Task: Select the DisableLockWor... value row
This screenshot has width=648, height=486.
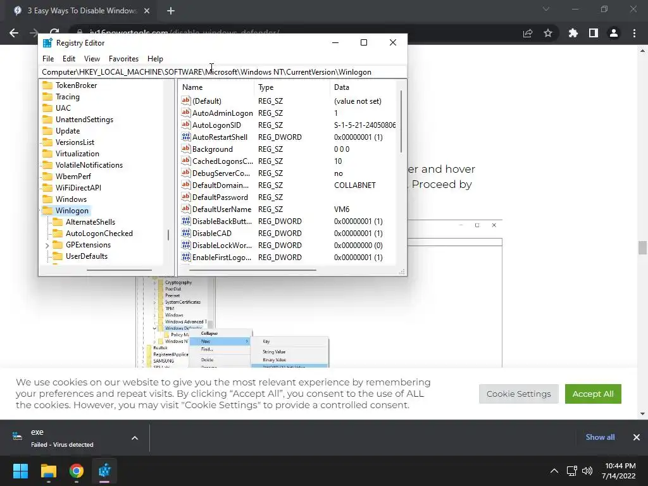Action: [x=288, y=245]
